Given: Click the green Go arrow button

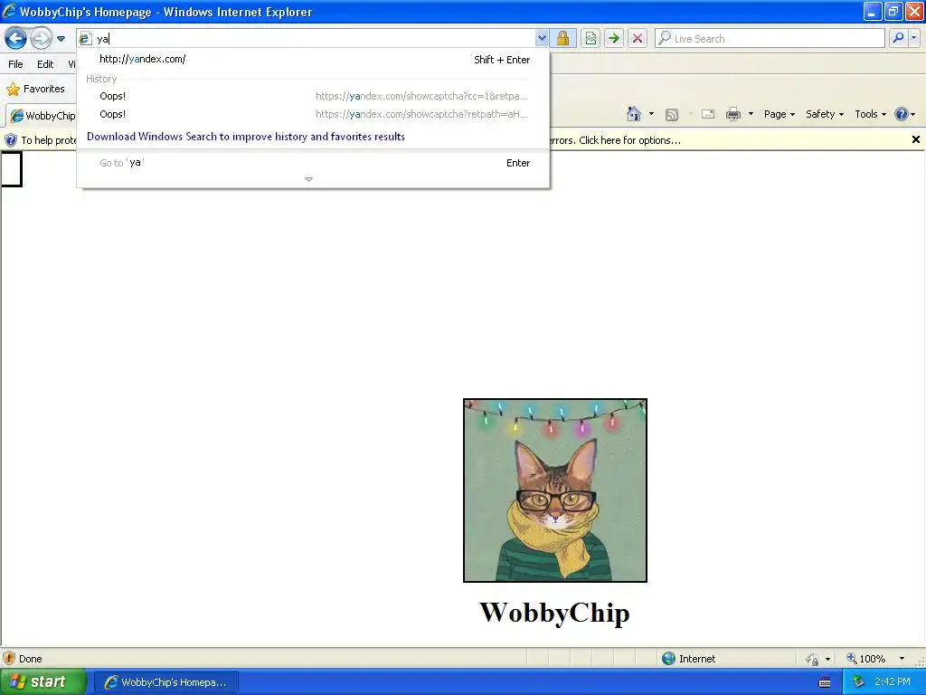Looking at the screenshot, I should pos(614,39).
